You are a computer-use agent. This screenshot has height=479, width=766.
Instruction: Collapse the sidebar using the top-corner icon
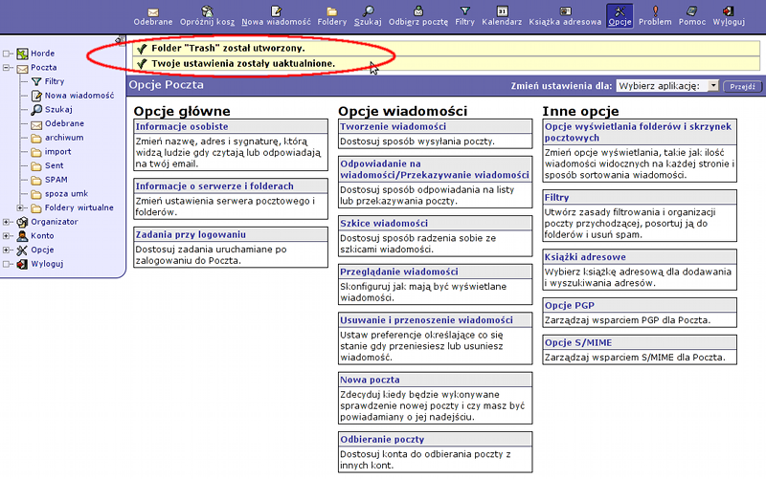119,39
